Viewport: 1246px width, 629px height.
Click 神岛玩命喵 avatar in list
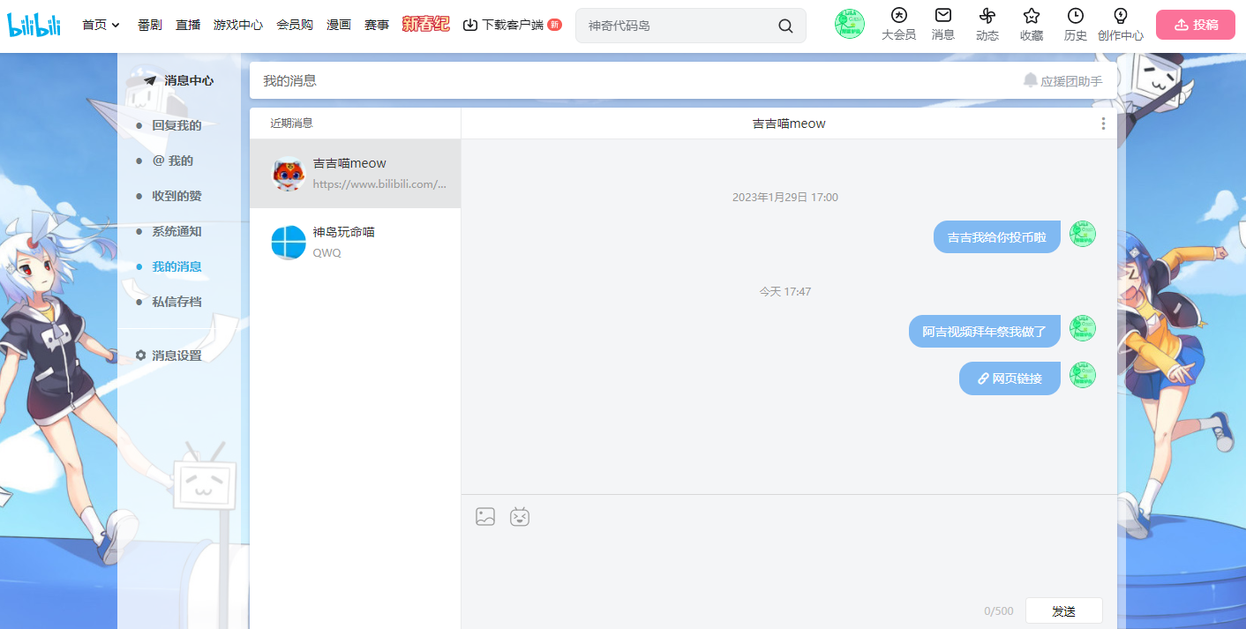pos(289,243)
